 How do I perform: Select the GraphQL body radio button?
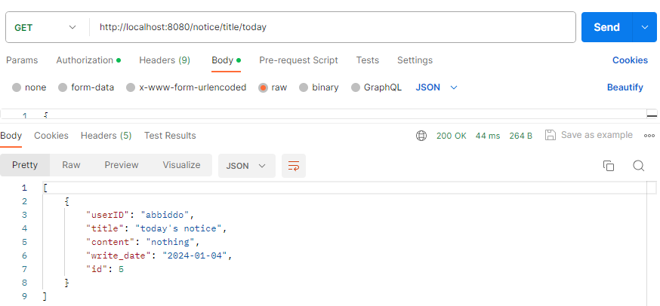[356, 87]
